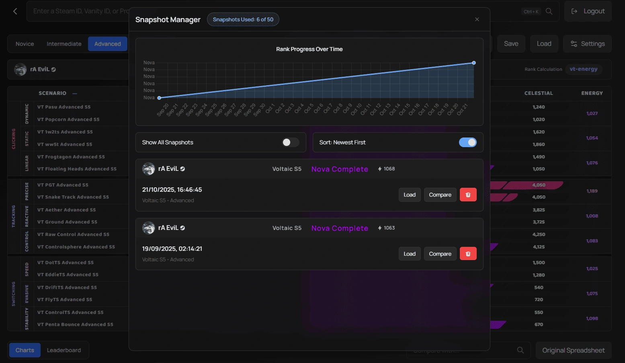Click the verified badge next to rA EviL
The width and height of the screenshot is (625, 363).
[53, 69]
